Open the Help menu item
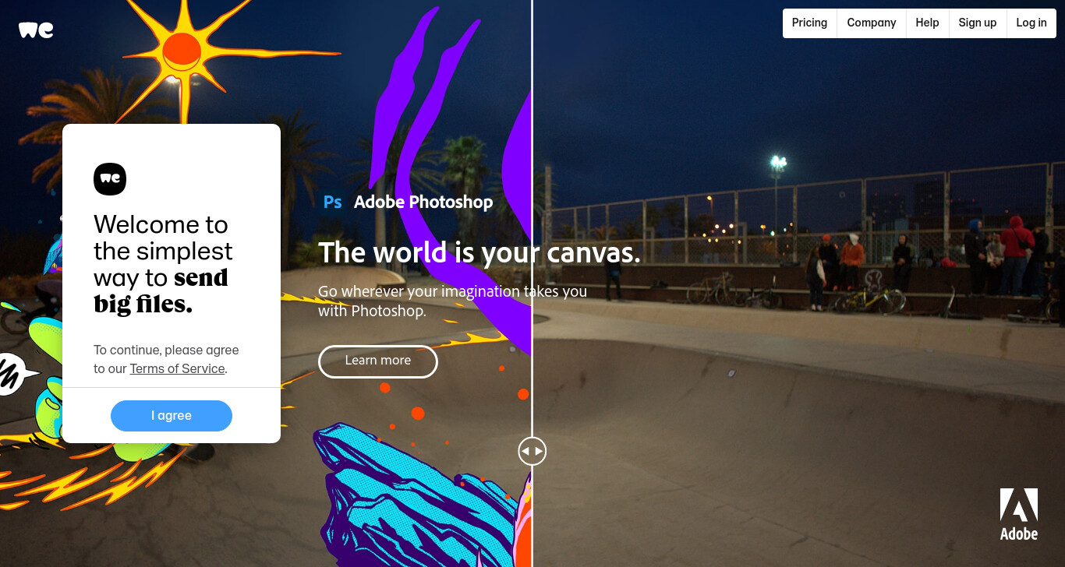This screenshot has width=1065, height=567. (927, 23)
